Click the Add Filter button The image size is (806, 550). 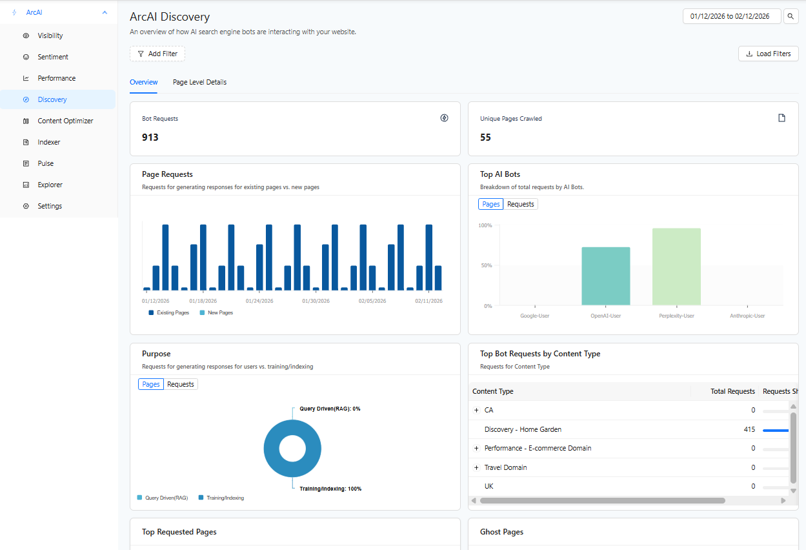click(157, 54)
